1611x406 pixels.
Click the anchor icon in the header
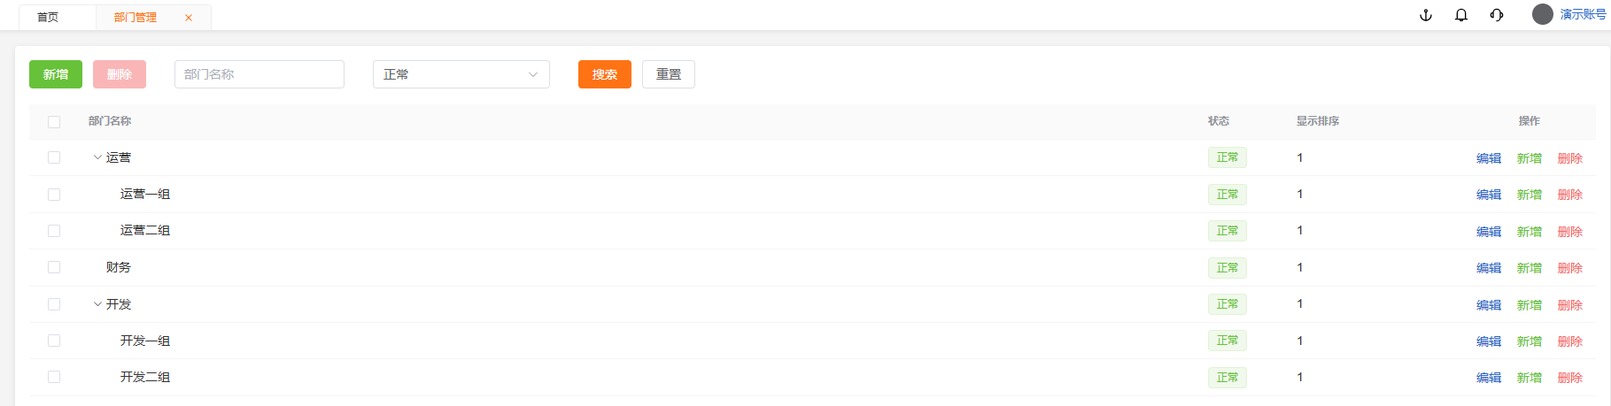[x=1426, y=15]
